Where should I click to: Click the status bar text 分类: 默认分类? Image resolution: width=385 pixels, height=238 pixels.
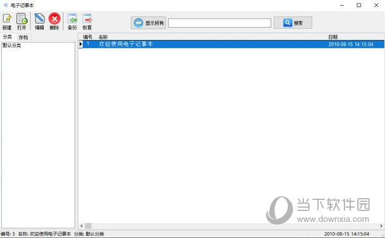click(x=89, y=234)
